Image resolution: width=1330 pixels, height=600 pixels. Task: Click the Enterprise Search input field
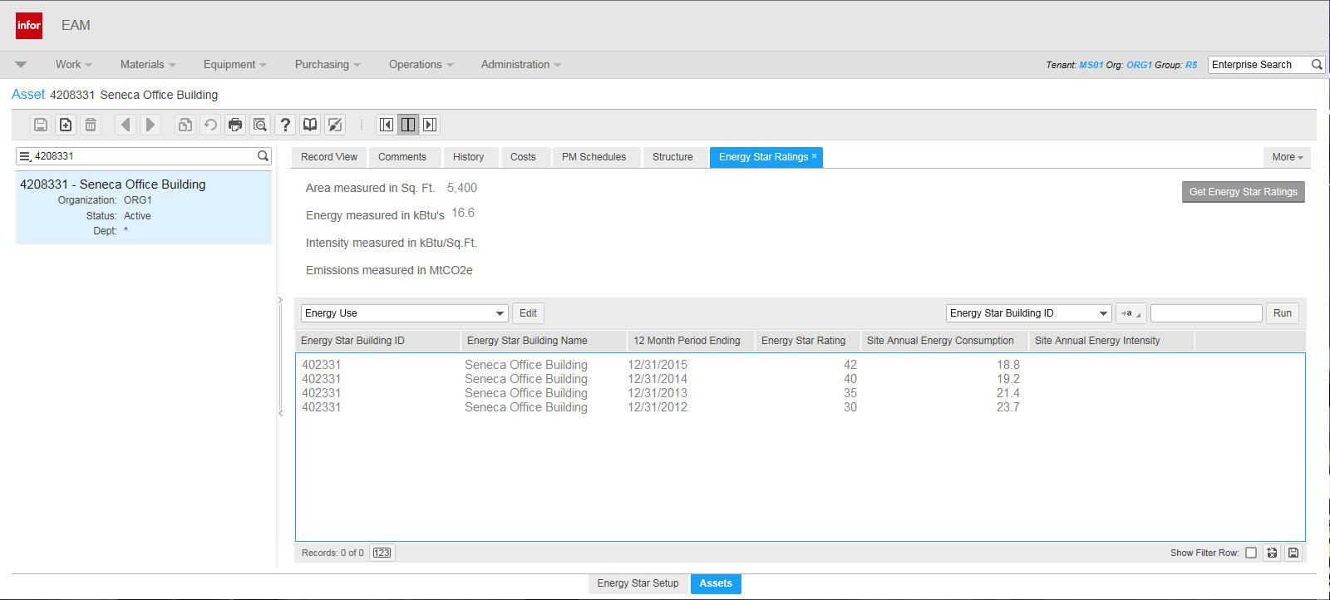1257,64
